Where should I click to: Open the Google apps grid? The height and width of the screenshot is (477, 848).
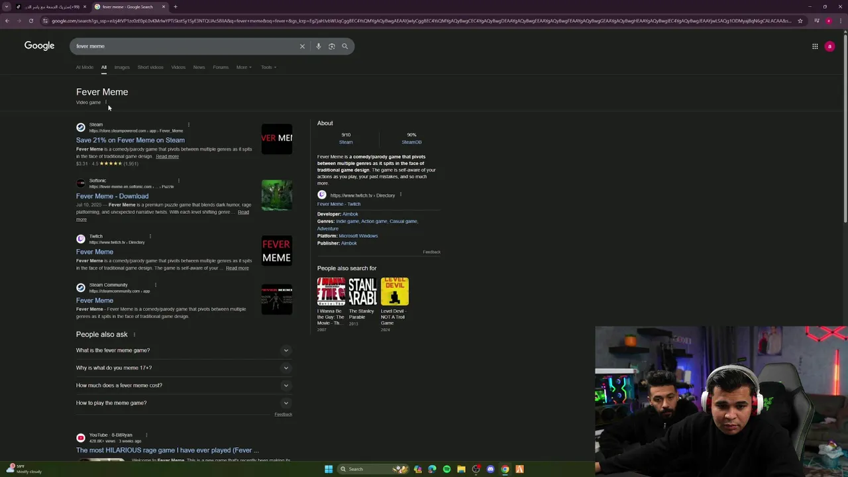815,46
